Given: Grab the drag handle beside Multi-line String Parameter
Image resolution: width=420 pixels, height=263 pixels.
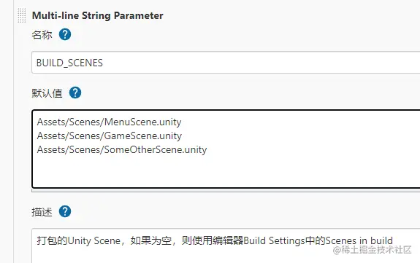Looking at the screenshot, I should click(x=22, y=15).
